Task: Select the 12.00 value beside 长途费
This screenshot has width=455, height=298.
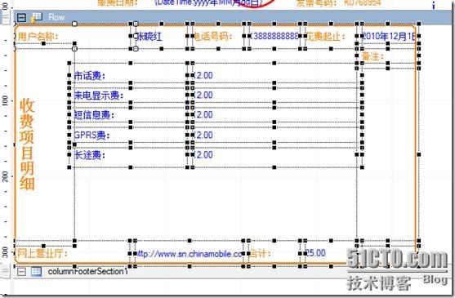Action: point(203,155)
